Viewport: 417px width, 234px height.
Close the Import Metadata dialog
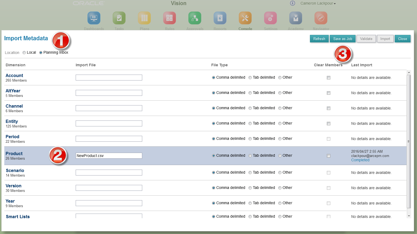point(403,39)
